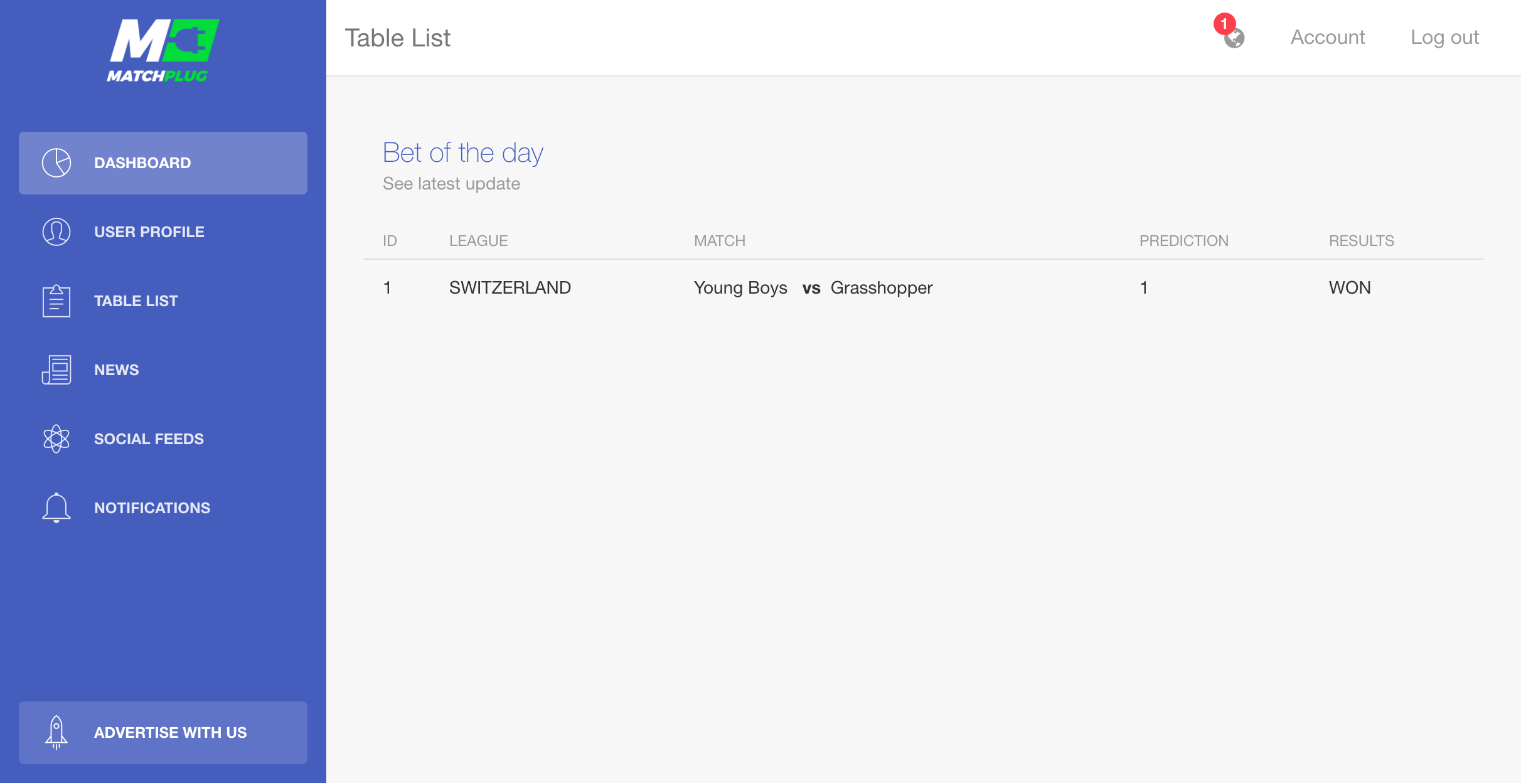1521x783 pixels.
Task: Click the News newspaper icon
Action: 56,370
